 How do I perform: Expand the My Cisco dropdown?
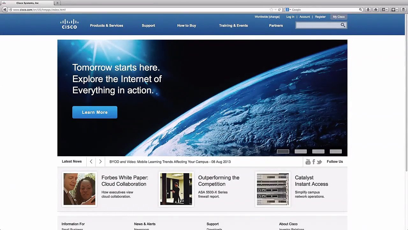coord(339,17)
